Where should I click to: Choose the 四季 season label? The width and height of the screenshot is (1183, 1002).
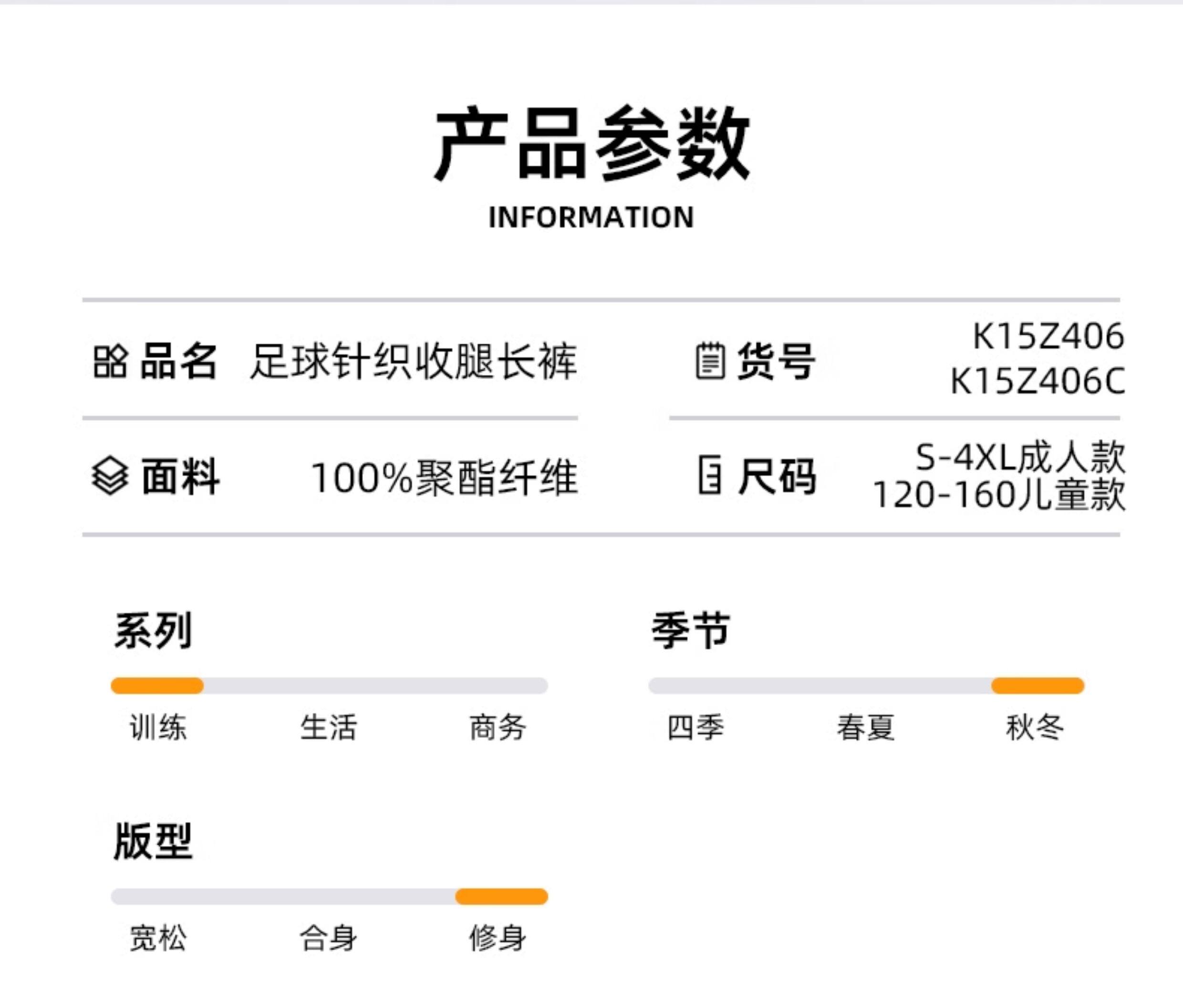tap(695, 728)
